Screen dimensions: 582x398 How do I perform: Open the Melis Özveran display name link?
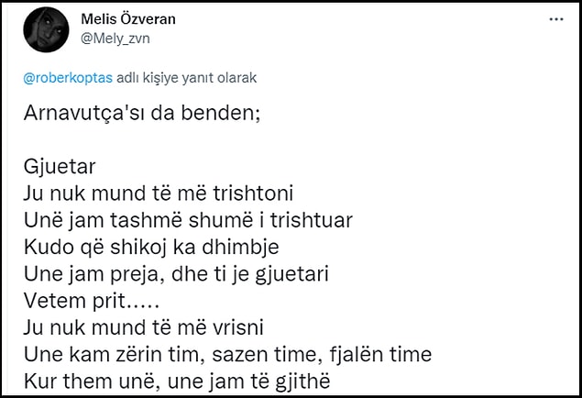point(128,19)
